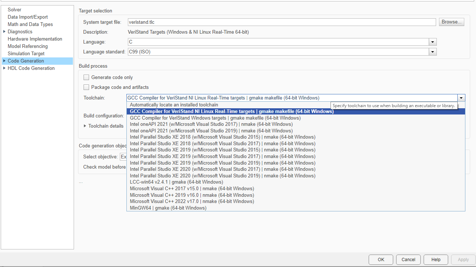
Task: Pick Intel oneAPI 2021 with Visual Studio 2019
Action: click(x=296, y=131)
